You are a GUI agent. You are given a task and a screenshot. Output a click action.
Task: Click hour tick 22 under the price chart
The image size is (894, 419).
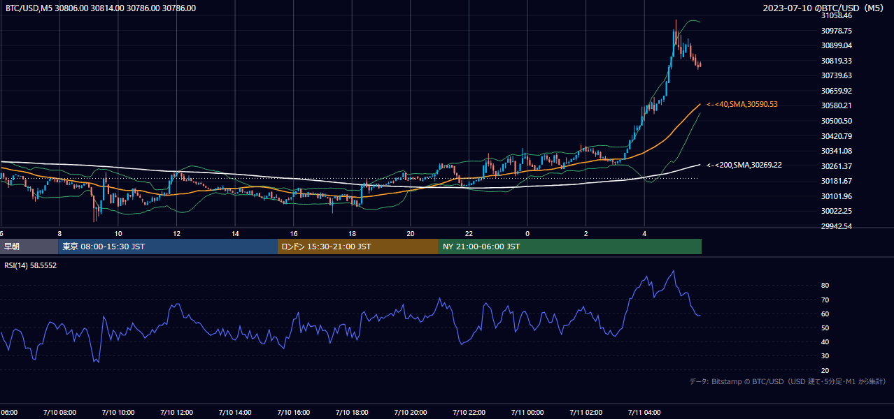pyautogui.click(x=469, y=234)
